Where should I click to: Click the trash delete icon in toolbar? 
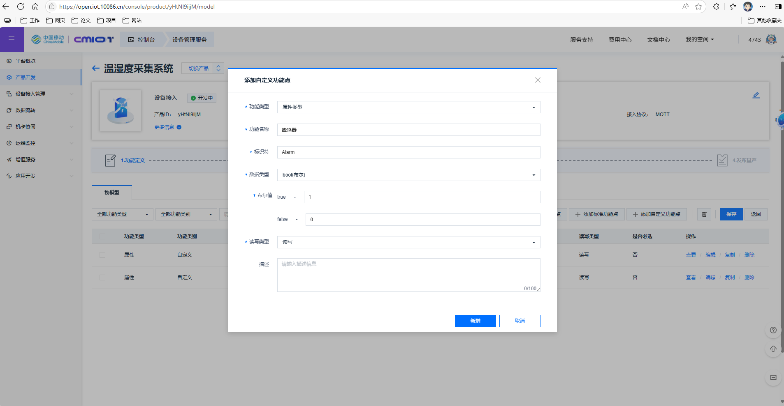704,214
